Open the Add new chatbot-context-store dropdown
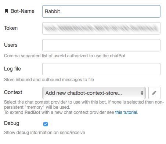This screenshot has width=166, height=144. point(94,93)
